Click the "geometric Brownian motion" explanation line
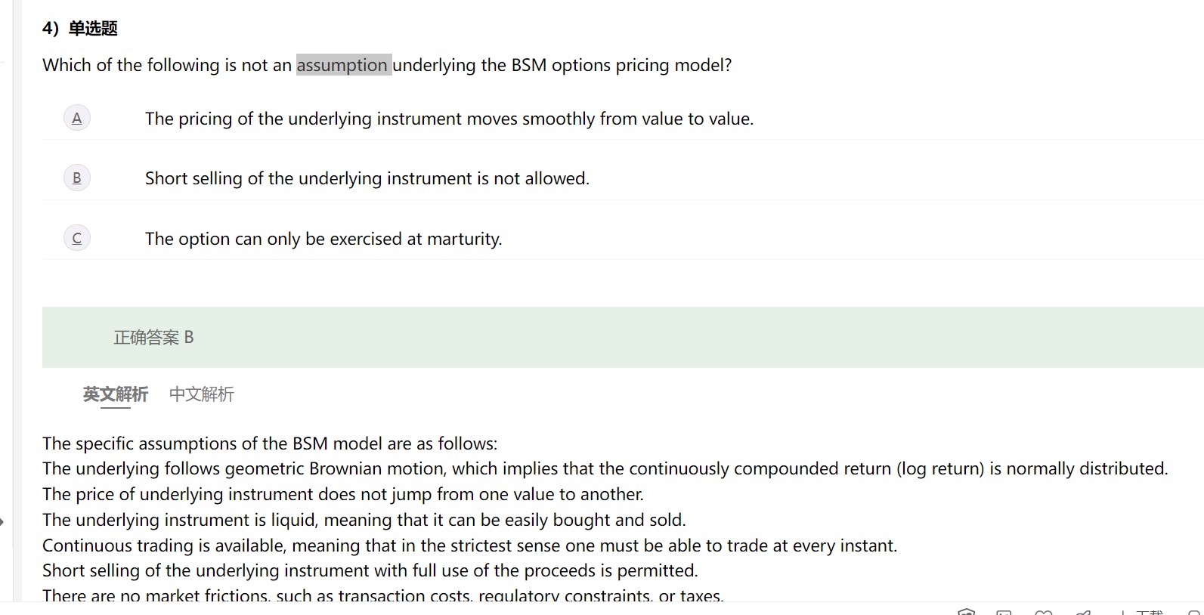Screen dimensions: 1204x615 605,468
